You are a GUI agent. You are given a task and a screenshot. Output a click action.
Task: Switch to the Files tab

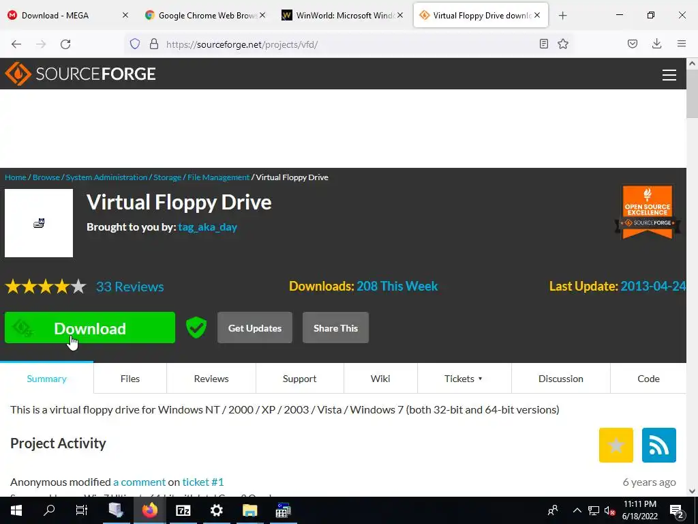point(130,378)
